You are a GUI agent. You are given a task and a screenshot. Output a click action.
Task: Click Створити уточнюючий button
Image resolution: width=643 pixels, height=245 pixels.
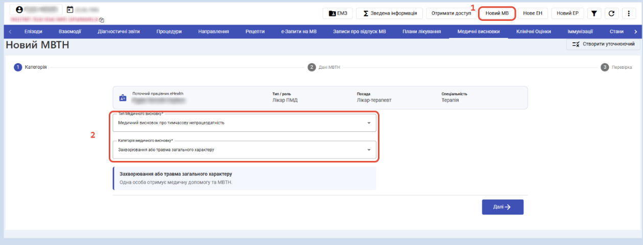click(x=603, y=44)
